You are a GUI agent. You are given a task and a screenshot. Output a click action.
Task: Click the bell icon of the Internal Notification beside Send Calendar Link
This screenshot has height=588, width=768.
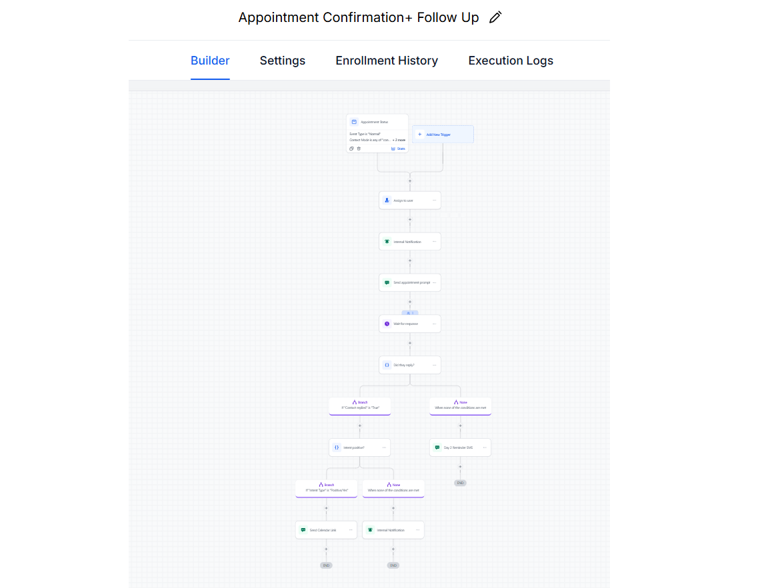point(370,530)
